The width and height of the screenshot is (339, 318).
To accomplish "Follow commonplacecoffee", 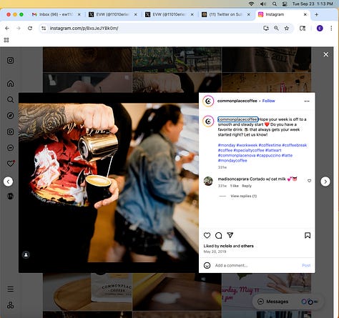I will (268, 101).
